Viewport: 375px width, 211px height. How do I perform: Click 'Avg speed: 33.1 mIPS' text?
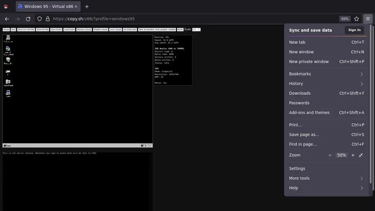tap(166, 43)
